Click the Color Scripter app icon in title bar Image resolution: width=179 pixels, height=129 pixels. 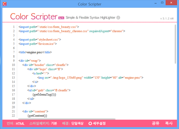click(x=5, y=4)
